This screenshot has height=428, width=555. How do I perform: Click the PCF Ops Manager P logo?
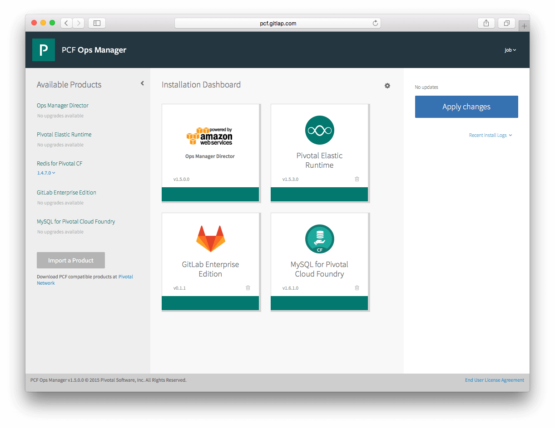[44, 50]
